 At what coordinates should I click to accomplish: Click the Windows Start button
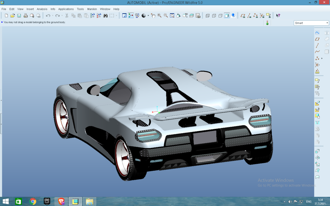(x=6, y=201)
